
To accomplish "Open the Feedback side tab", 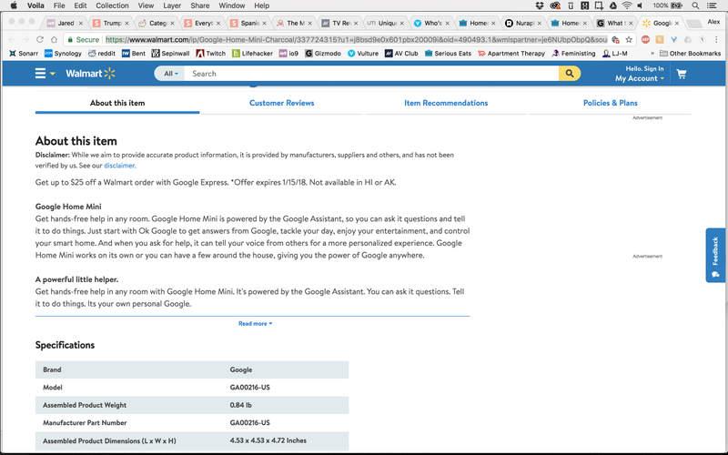I will tap(715, 255).
